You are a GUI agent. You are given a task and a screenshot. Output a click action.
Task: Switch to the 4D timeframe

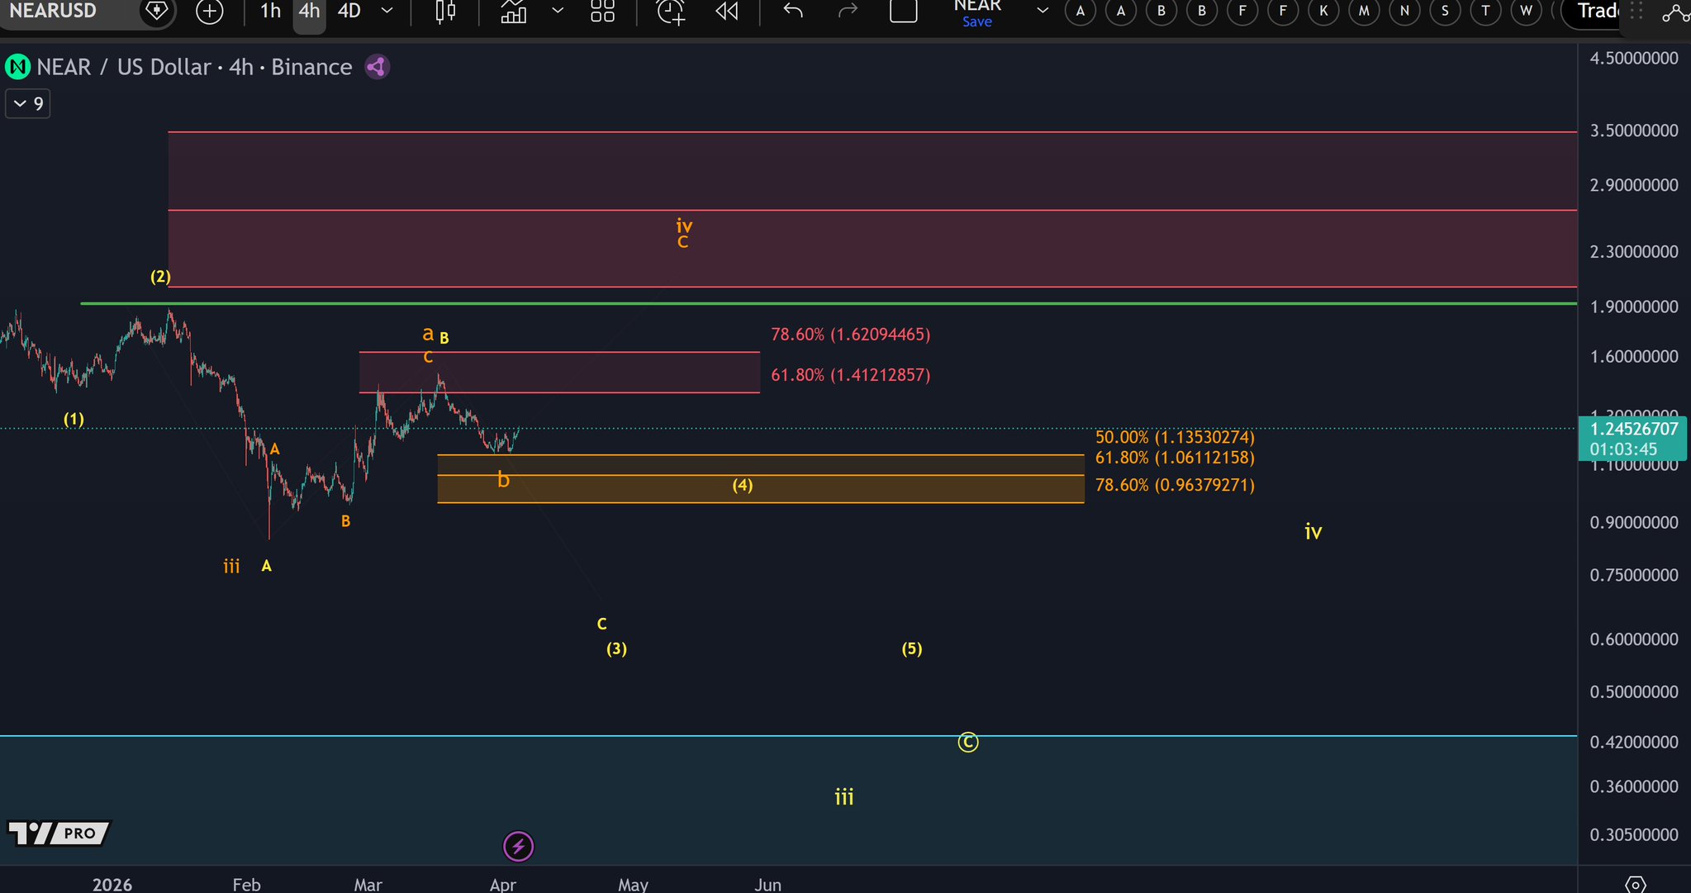click(349, 12)
